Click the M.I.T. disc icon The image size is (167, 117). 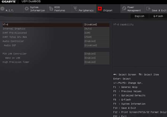(x=2, y=9)
